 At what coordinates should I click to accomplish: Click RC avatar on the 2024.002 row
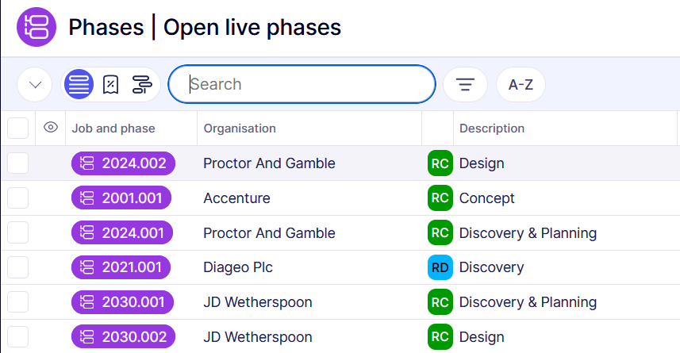(x=440, y=163)
